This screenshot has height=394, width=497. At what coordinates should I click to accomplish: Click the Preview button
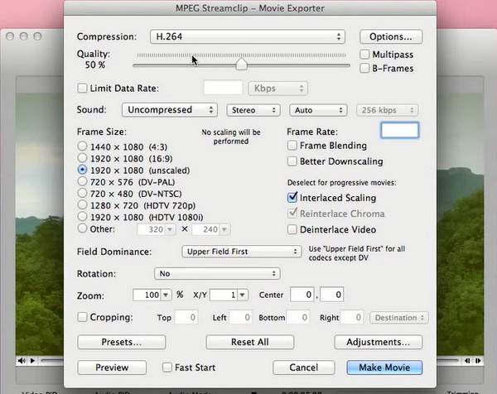(x=112, y=368)
